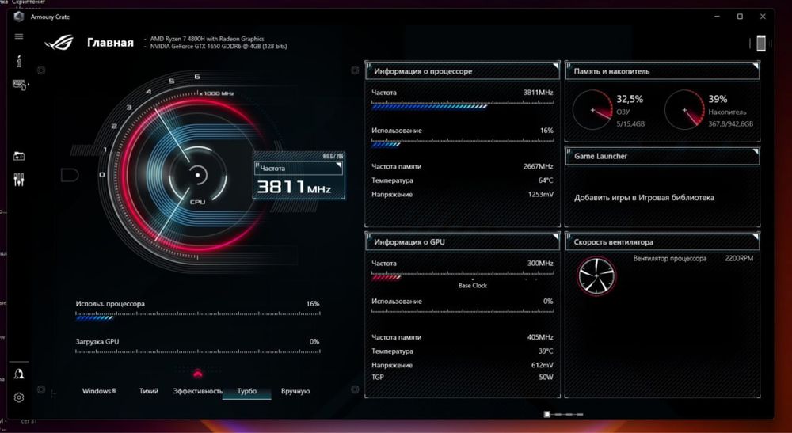792x433 pixels.
Task: Maximize the Armoury Crate window
Action: (x=740, y=17)
